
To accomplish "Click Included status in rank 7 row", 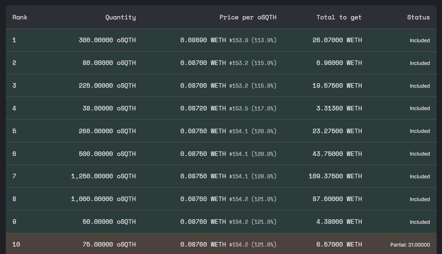I will 420,177.
